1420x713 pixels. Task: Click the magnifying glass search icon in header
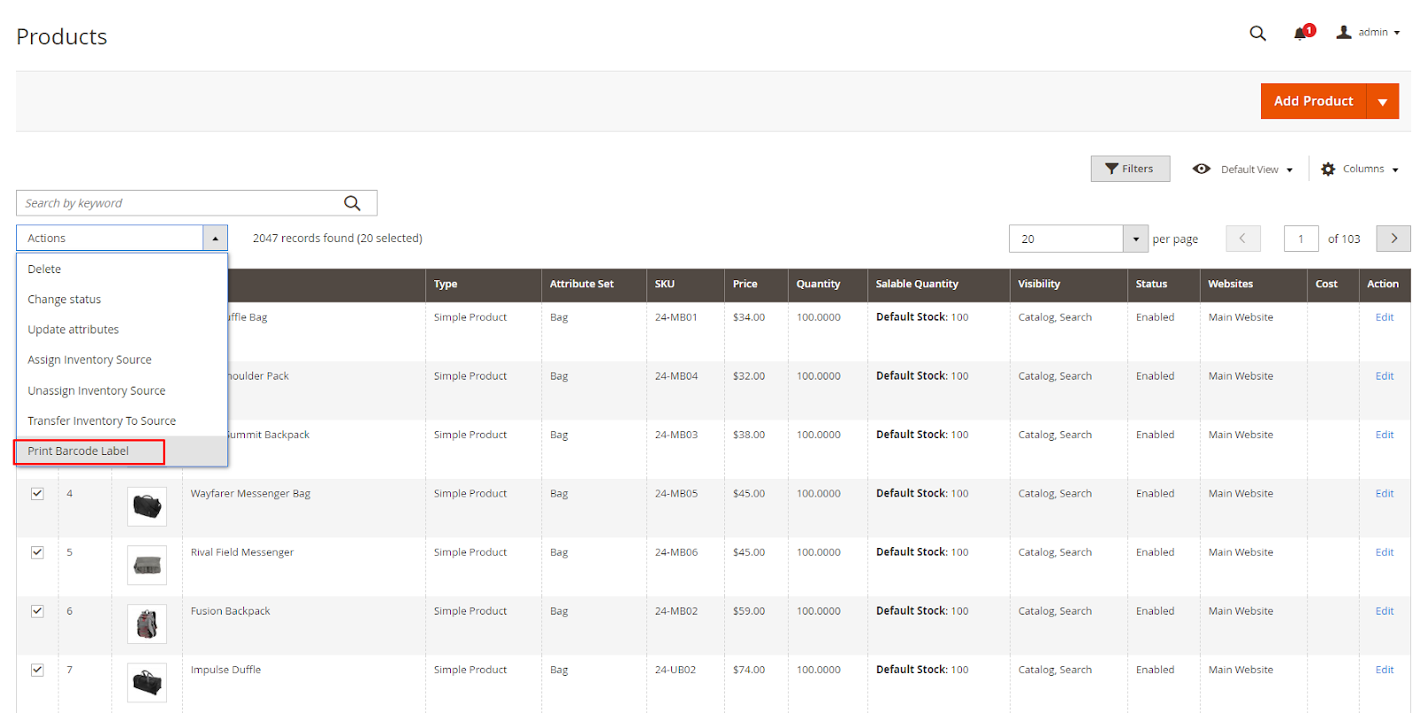pos(1257,34)
